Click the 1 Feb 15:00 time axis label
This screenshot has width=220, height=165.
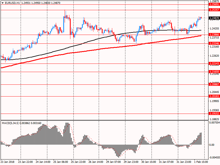tap(201, 162)
